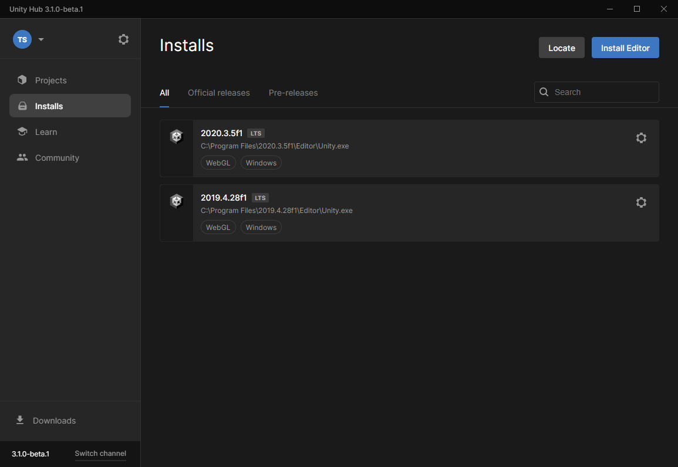Select Installs in the sidebar
678x467 pixels.
[x=70, y=106]
